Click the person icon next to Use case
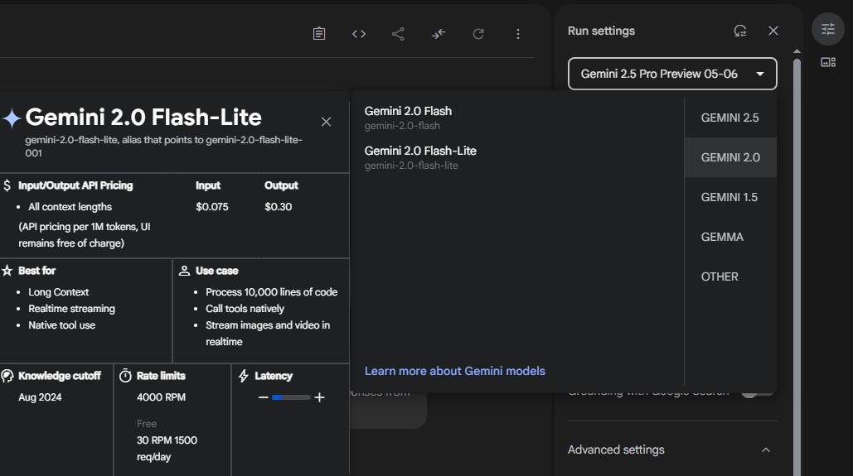Viewport: 853px width, 476px height. pyautogui.click(x=184, y=271)
